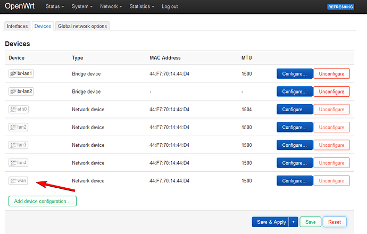Configure the wan device
The height and width of the screenshot is (234, 367).
pos(295,181)
